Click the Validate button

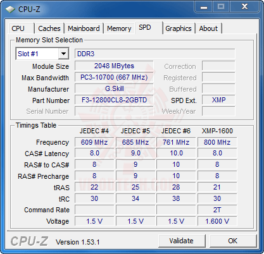pos(182,241)
